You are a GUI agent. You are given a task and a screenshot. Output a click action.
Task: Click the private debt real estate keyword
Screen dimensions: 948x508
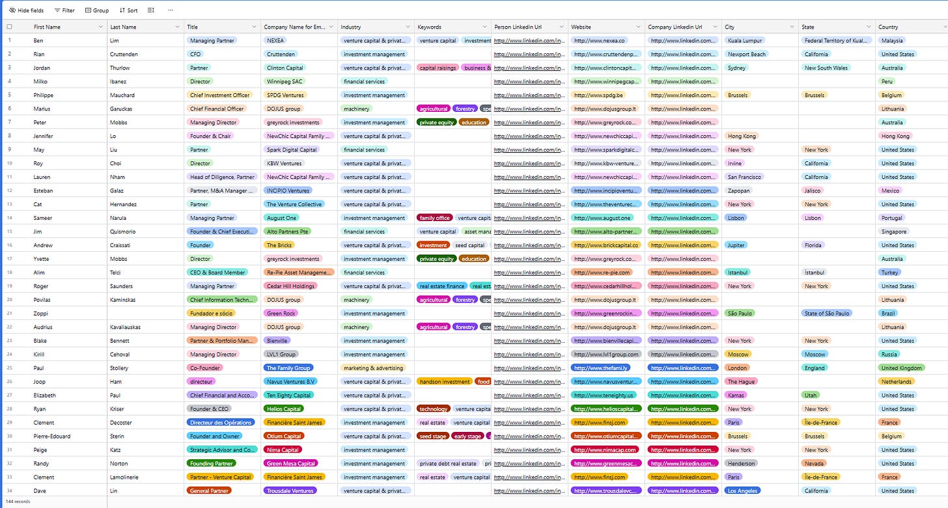coord(449,464)
